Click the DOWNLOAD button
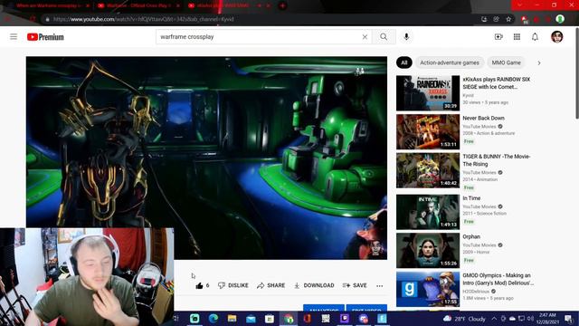579x326 pixels. (314, 285)
